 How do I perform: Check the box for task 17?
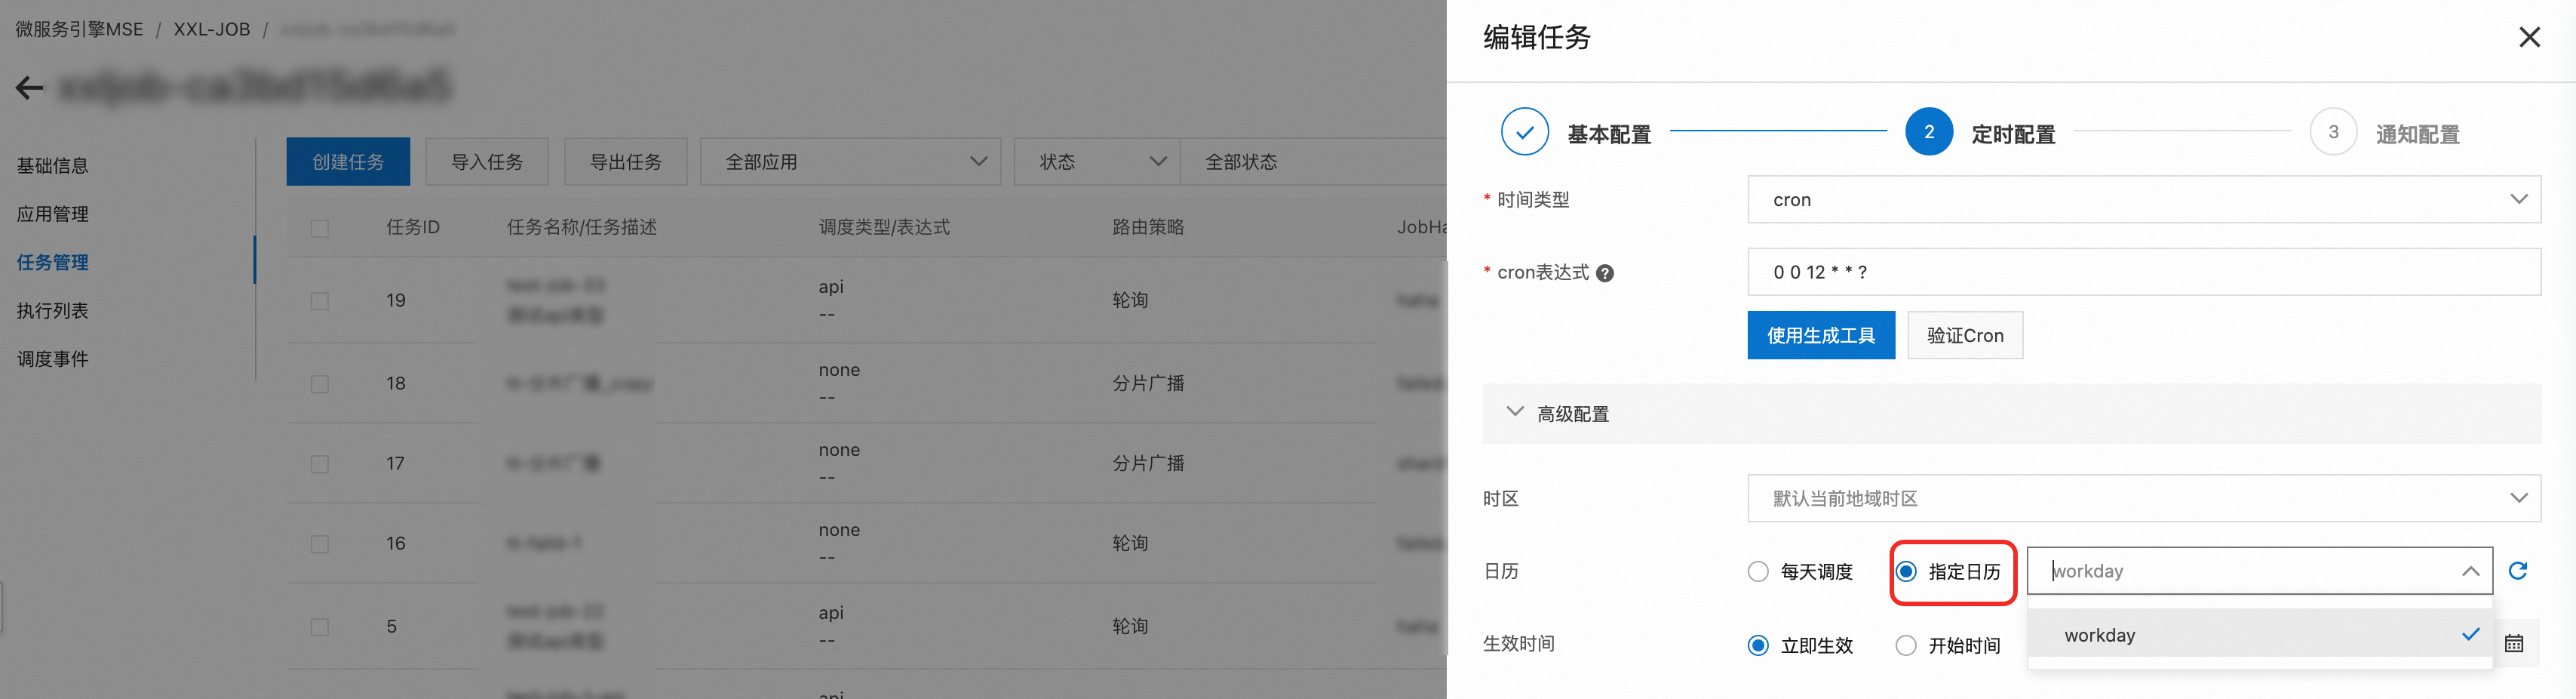(x=320, y=465)
